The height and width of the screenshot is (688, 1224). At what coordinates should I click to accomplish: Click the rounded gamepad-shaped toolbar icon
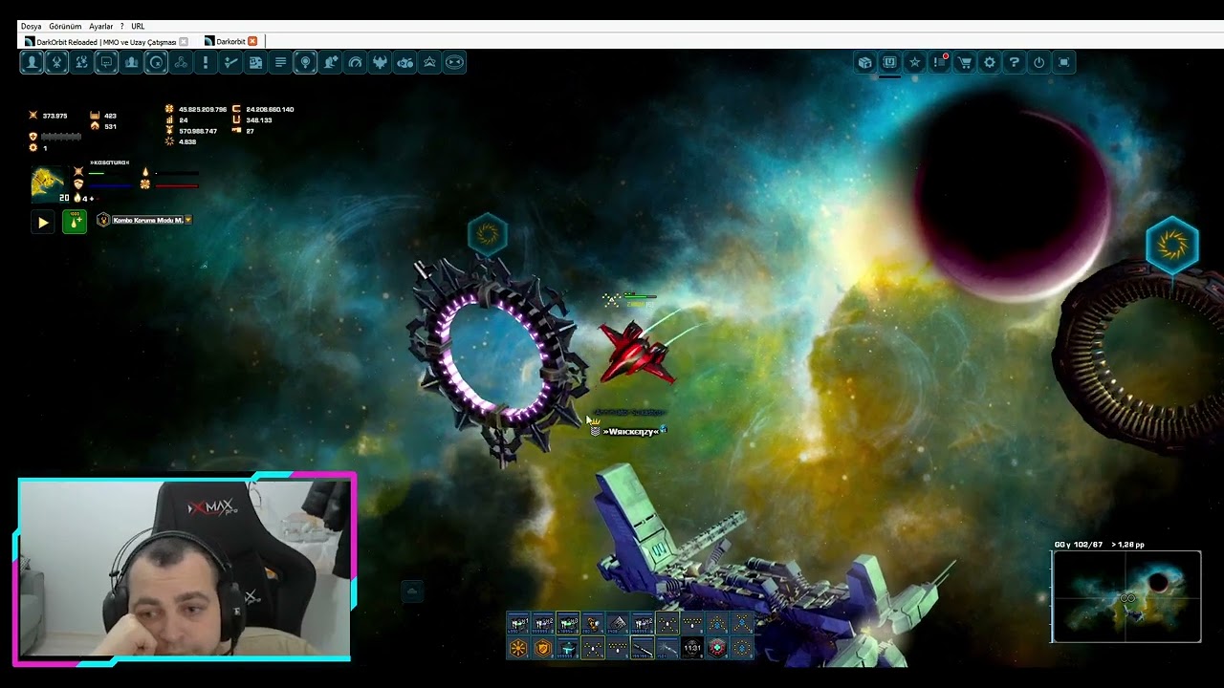454,62
